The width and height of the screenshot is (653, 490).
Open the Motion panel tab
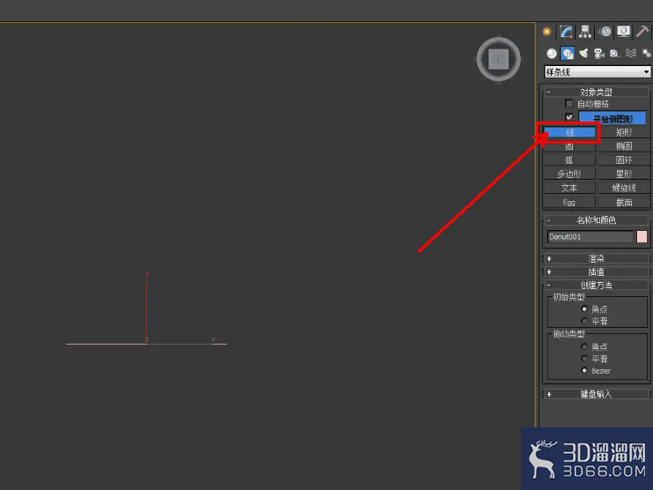point(605,32)
